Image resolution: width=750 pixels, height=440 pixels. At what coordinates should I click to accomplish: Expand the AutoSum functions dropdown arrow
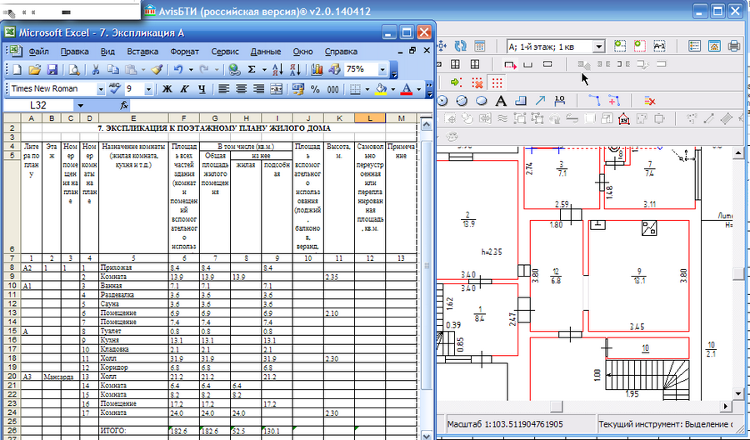264,70
